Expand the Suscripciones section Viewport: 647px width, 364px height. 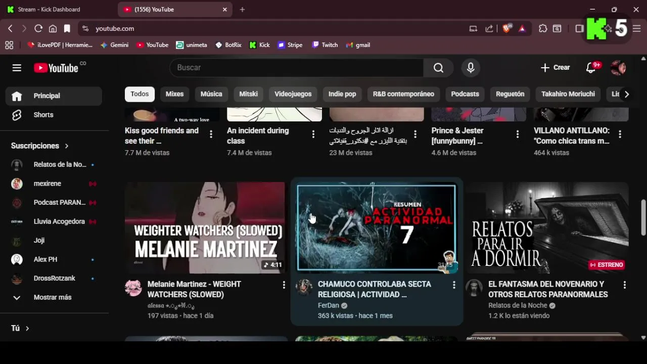[x=40, y=146]
